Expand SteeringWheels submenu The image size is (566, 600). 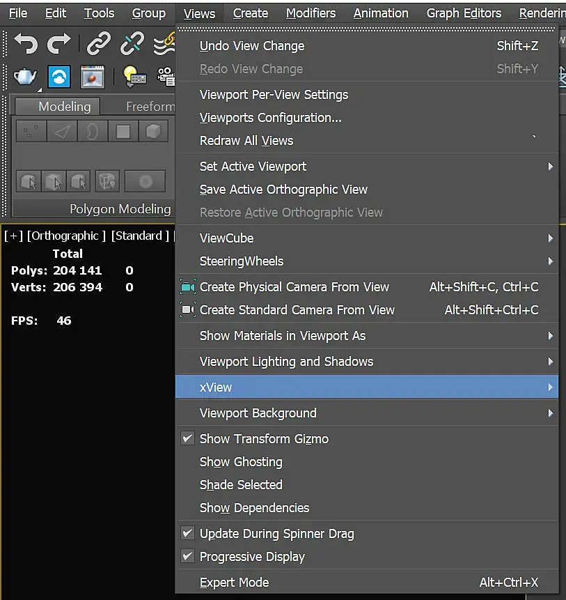click(366, 261)
